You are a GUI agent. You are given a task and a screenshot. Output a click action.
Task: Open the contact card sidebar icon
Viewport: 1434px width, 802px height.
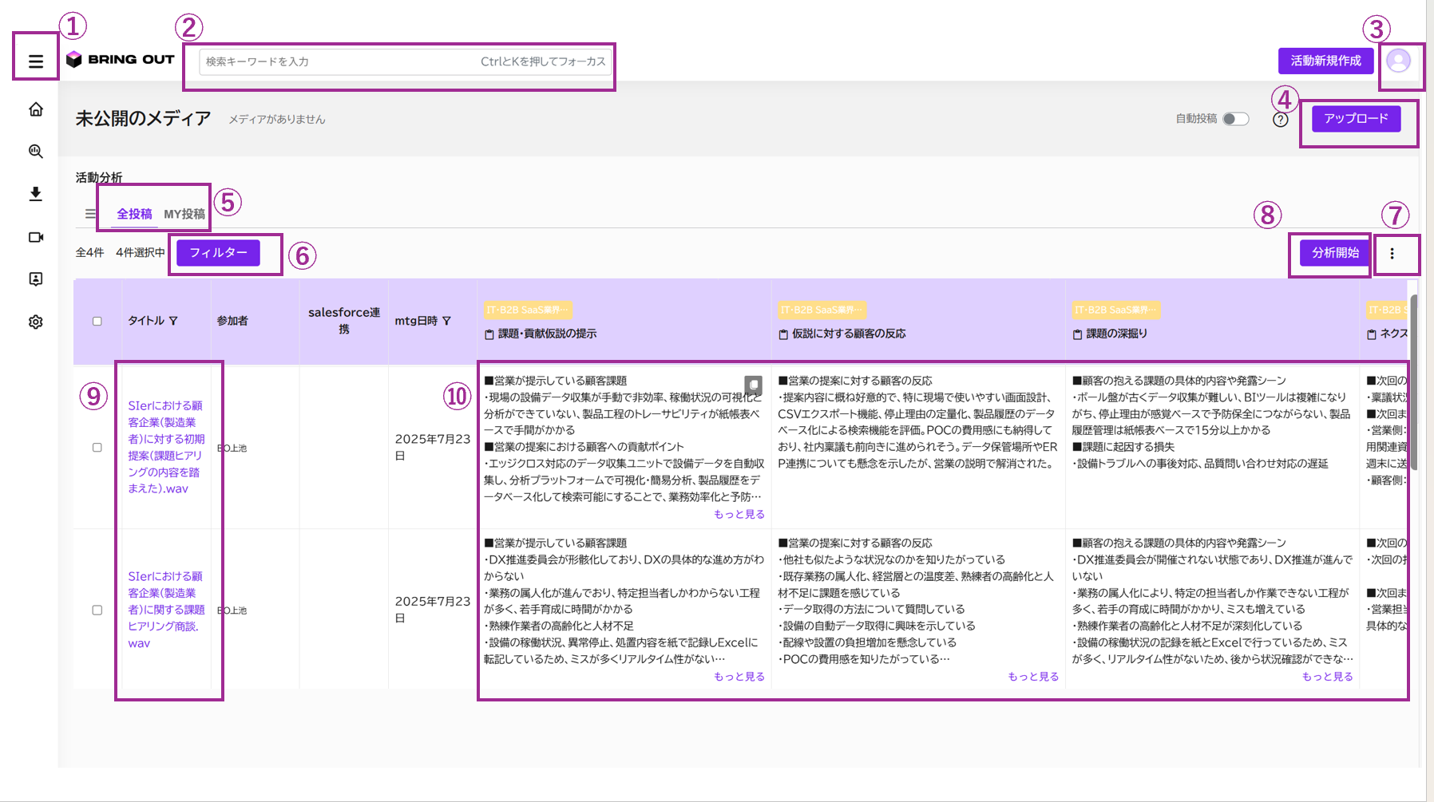pos(36,279)
